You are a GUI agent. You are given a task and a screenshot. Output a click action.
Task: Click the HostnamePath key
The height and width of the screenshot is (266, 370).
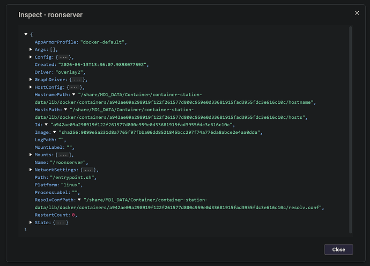(53, 95)
